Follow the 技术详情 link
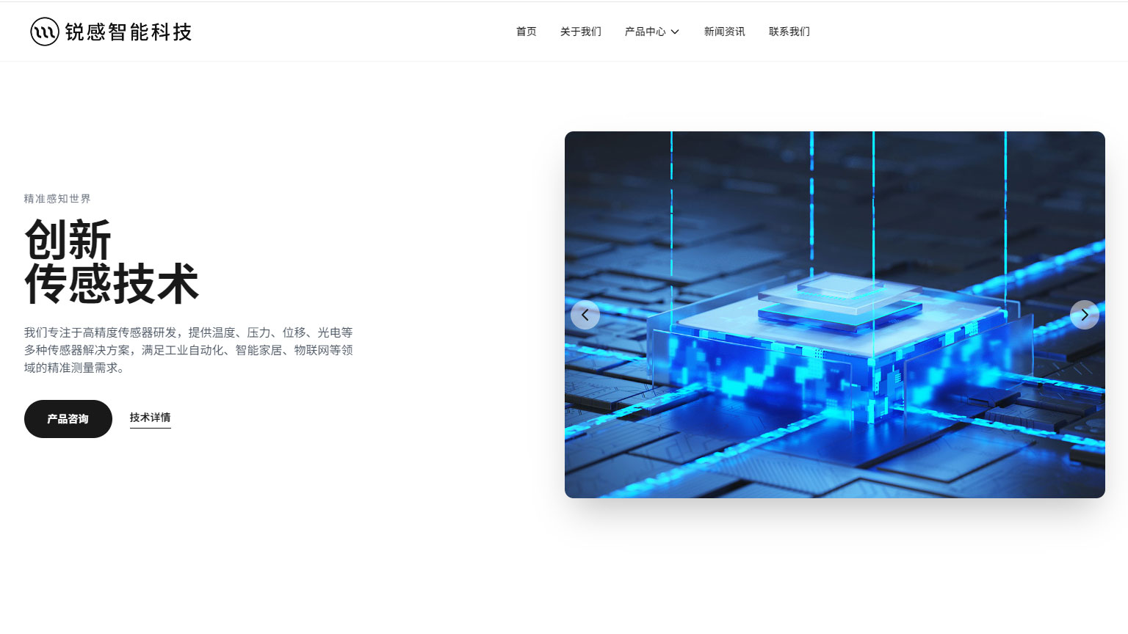This screenshot has width=1128, height=634. click(x=151, y=418)
